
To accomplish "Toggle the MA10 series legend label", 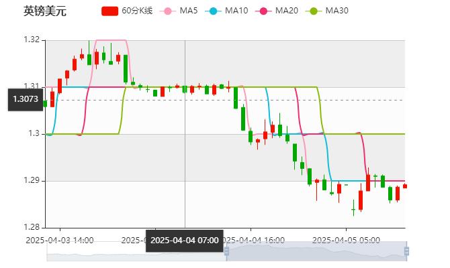I will [236, 11].
